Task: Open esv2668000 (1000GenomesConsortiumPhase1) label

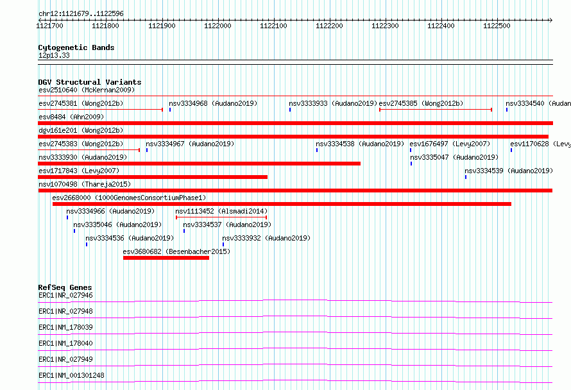Action: 129,198
